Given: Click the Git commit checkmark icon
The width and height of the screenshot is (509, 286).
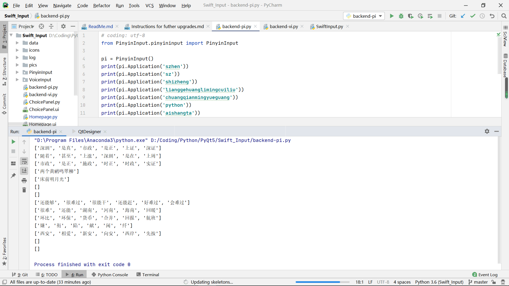Looking at the screenshot, I should pos(473,16).
